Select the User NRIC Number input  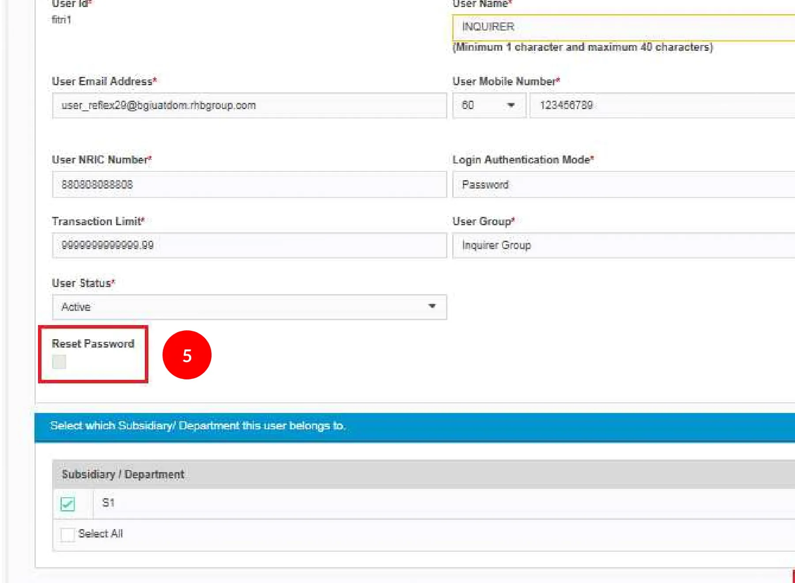pos(249,185)
